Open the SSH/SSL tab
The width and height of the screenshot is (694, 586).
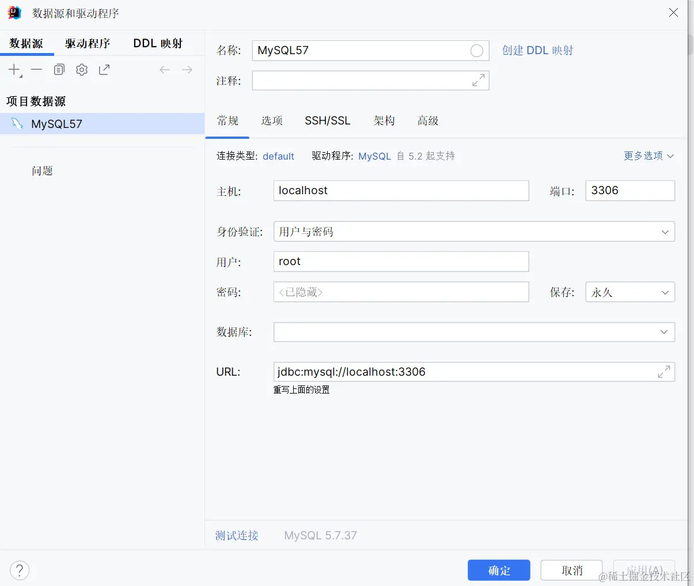click(328, 120)
